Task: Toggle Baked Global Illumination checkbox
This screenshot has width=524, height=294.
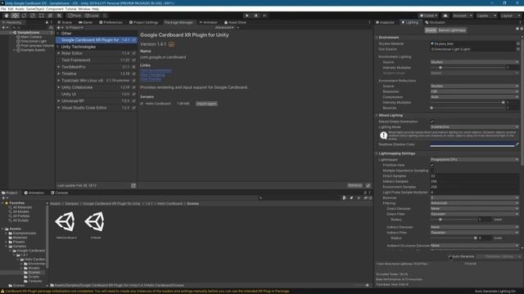Action: click(x=432, y=122)
